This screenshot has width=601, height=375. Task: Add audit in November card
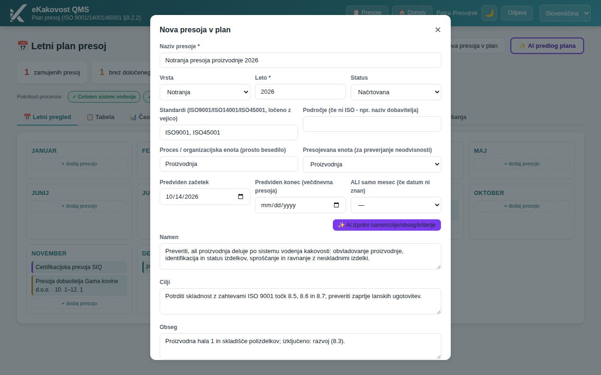click(79, 304)
